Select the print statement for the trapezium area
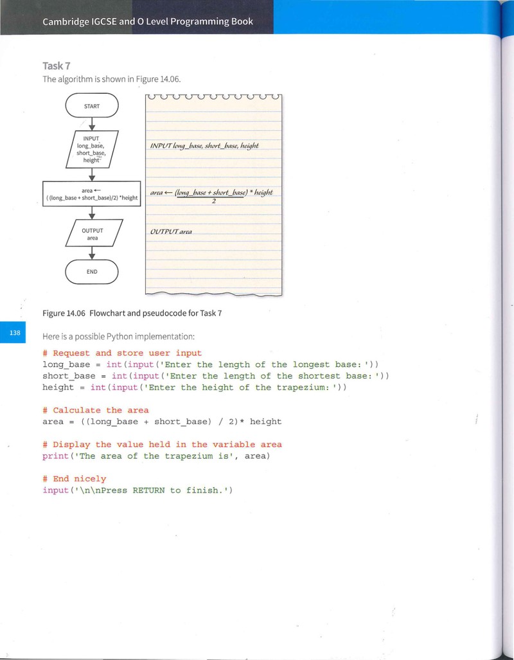 tap(156, 456)
